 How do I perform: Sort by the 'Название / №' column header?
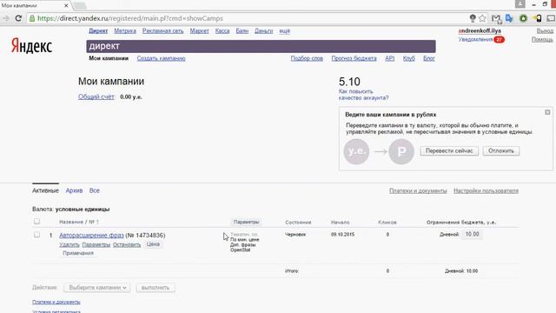(x=79, y=222)
